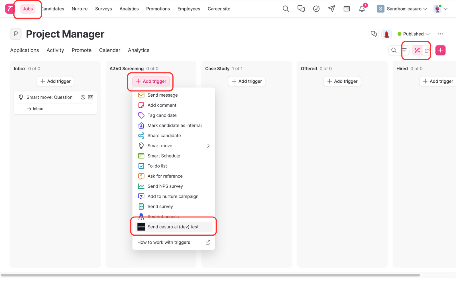This screenshot has width=456, height=285.
Task: Open the filter lines icon
Action: pos(404,50)
